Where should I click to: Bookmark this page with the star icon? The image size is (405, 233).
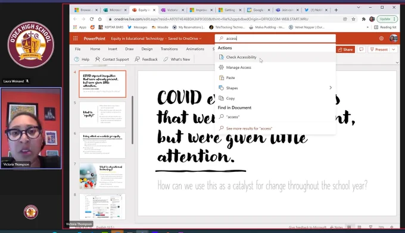[353, 19]
